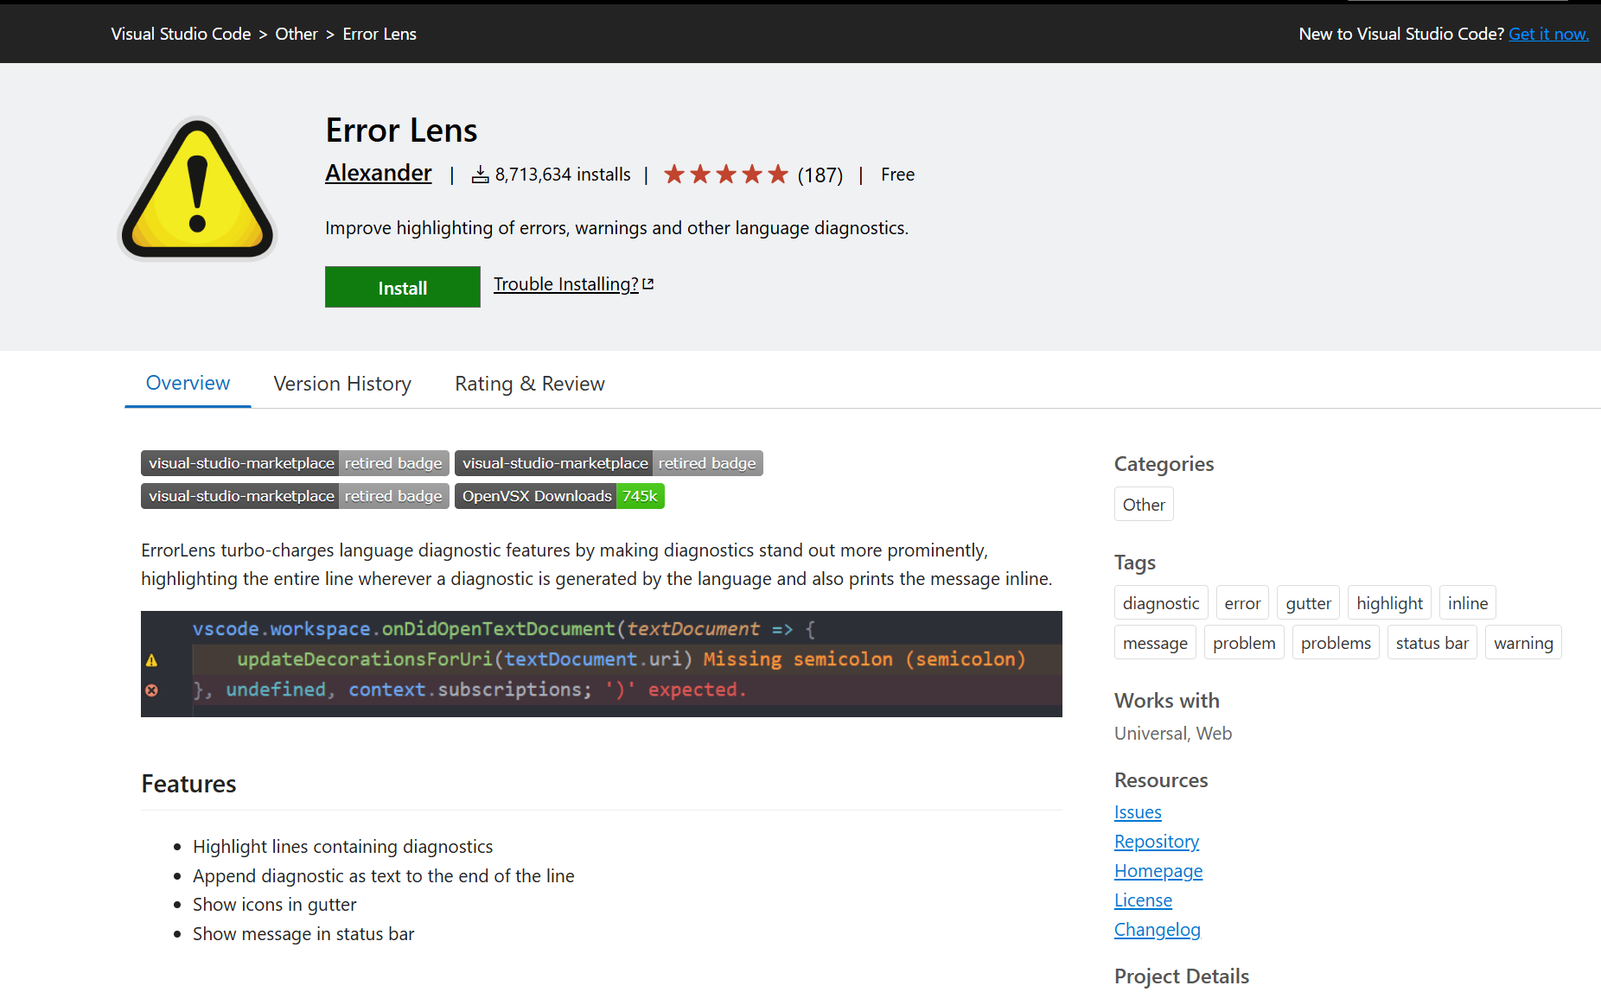Open the Trouble Installing? link

[566, 284]
